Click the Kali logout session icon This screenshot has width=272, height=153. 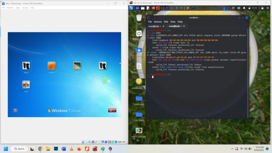tap(268, 8)
